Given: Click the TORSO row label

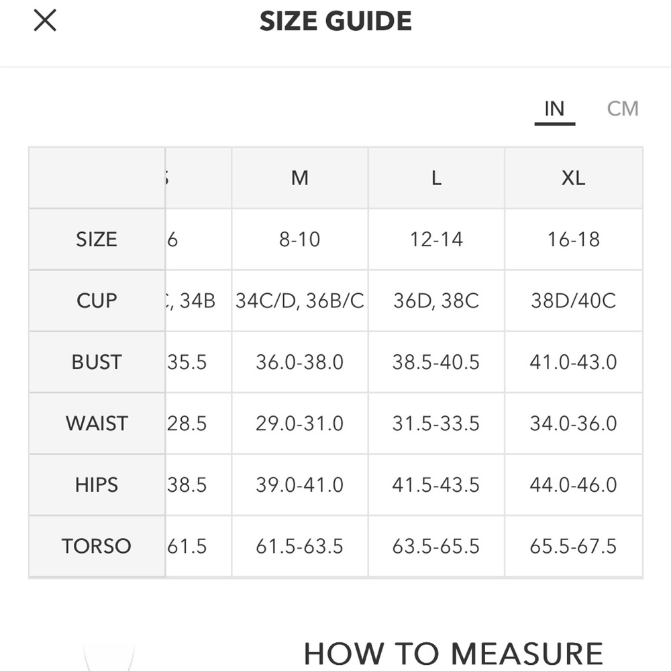Looking at the screenshot, I should click(x=97, y=546).
